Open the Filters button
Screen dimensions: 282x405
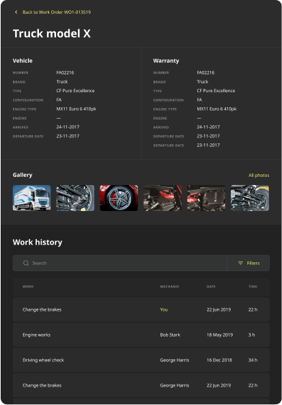point(249,263)
